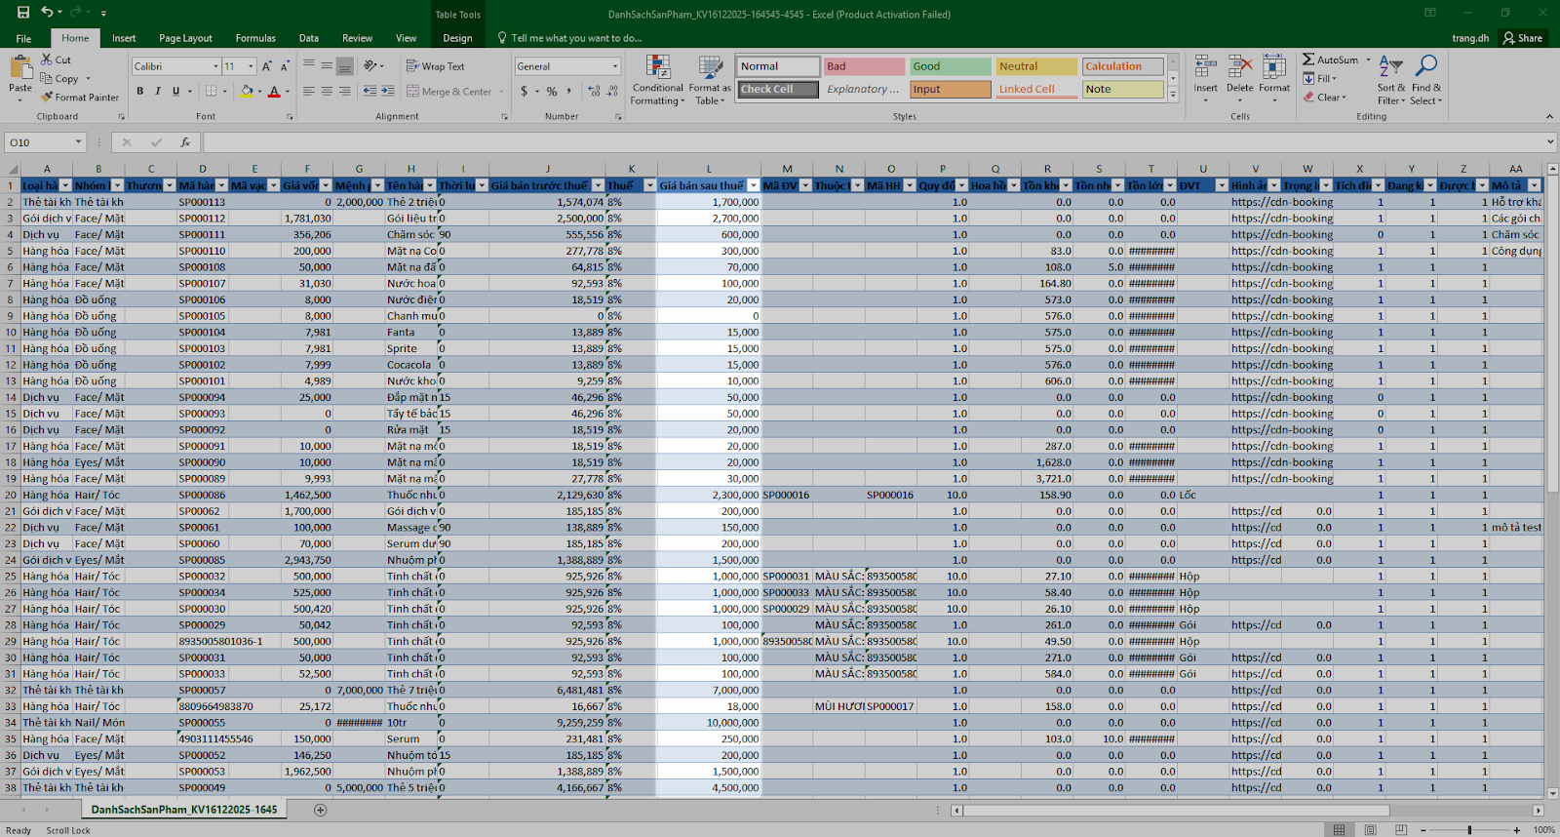Apply the Calculation cell style
The height and width of the screenshot is (837, 1560).
[x=1123, y=66]
